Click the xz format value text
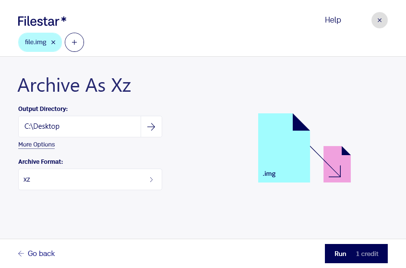The image size is (406, 268). (x=27, y=179)
